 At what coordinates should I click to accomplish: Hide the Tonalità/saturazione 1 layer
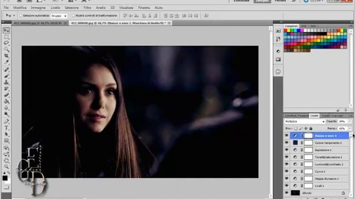click(x=287, y=157)
